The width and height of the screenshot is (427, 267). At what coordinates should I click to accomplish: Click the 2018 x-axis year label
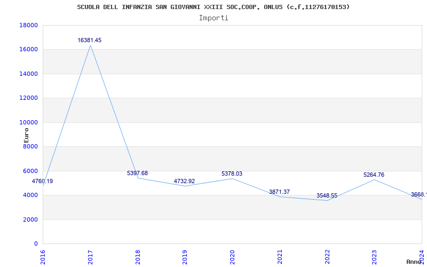click(138, 257)
